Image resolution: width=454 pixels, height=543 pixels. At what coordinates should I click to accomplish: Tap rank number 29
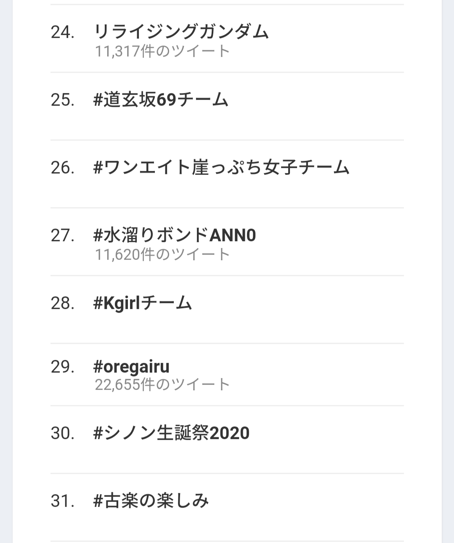tap(63, 367)
